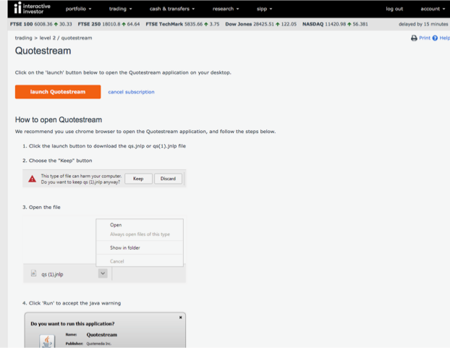This screenshot has height=348, width=450.
Task: Click cancel subscription link
Action: 131,92
